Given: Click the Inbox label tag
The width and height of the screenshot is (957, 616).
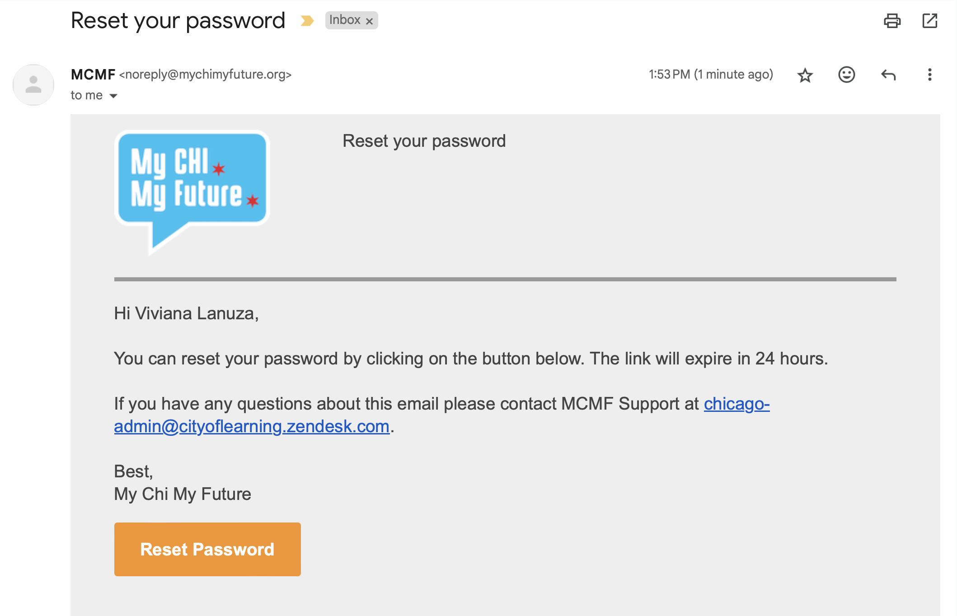Looking at the screenshot, I should coord(345,20).
